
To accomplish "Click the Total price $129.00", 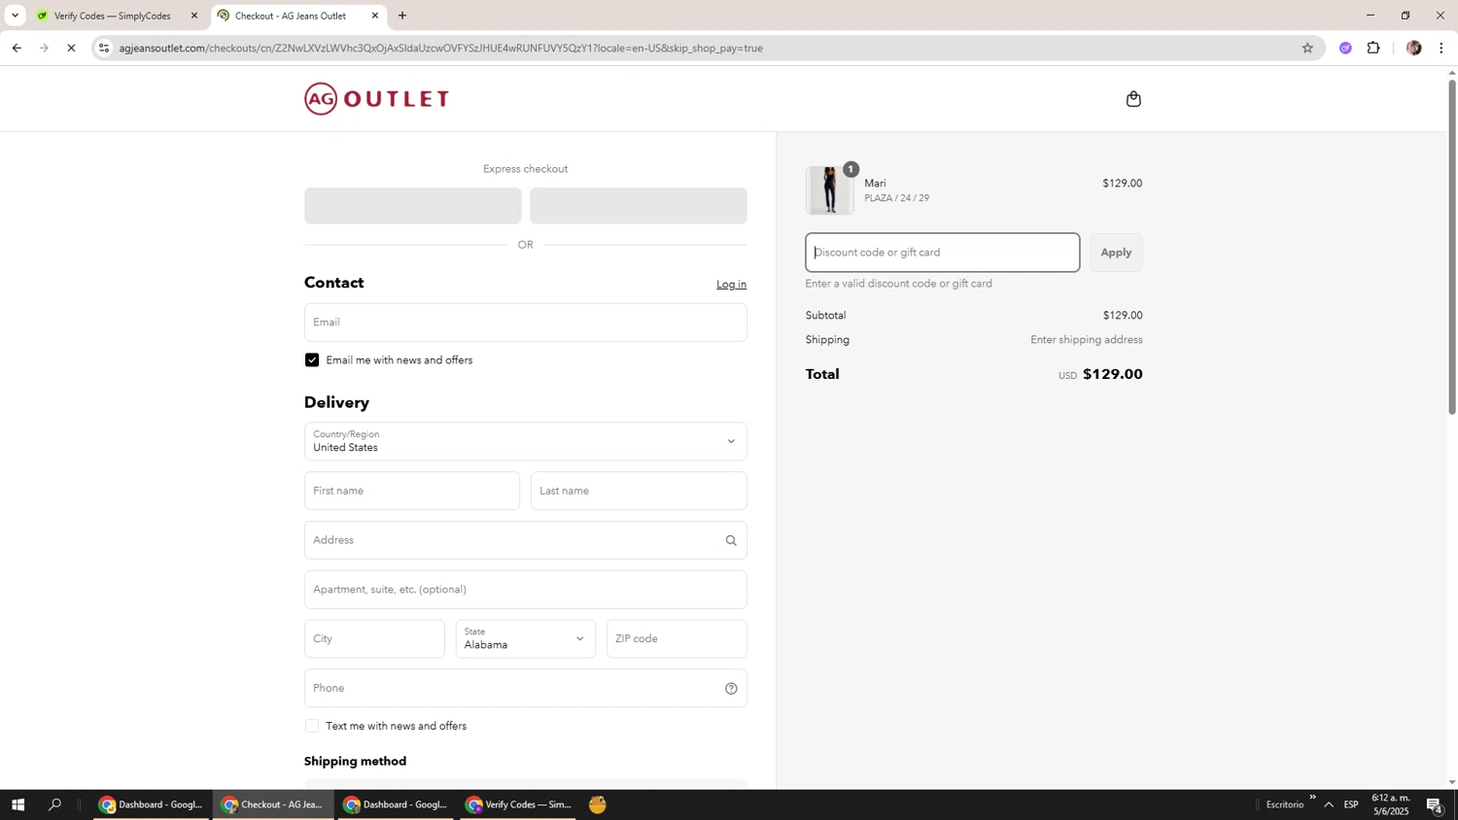I will point(1112,375).
